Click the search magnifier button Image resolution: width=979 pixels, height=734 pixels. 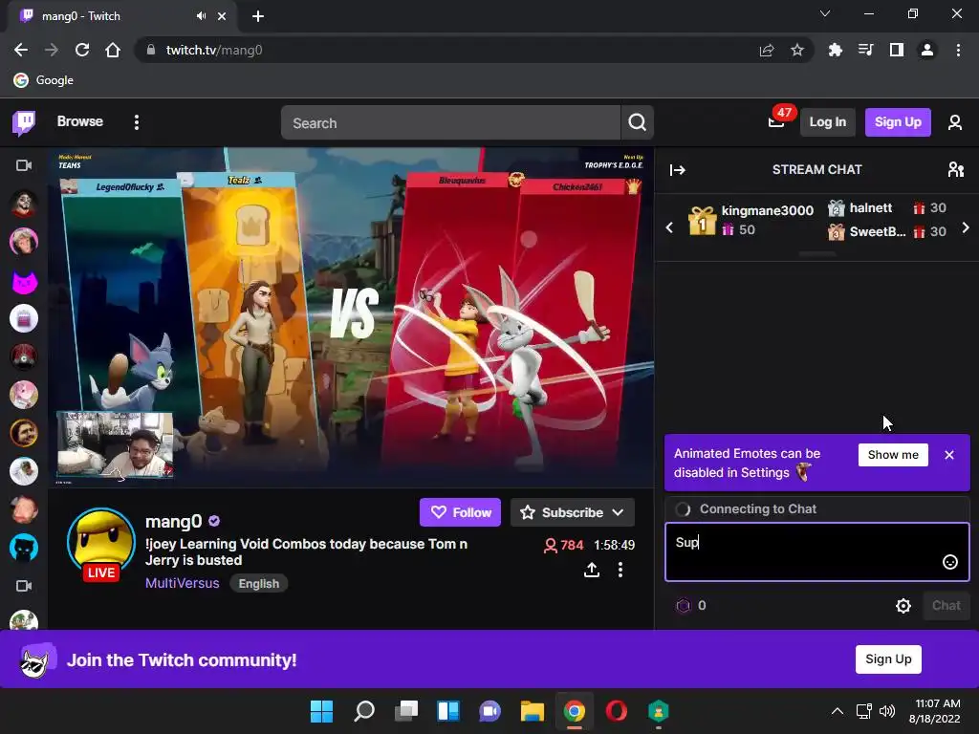[637, 122]
